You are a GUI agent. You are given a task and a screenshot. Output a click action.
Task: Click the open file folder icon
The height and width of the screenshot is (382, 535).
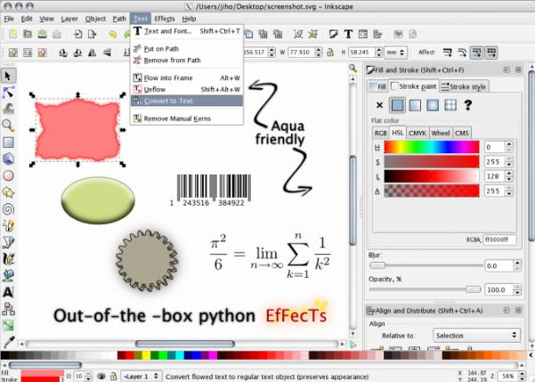click(x=28, y=34)
